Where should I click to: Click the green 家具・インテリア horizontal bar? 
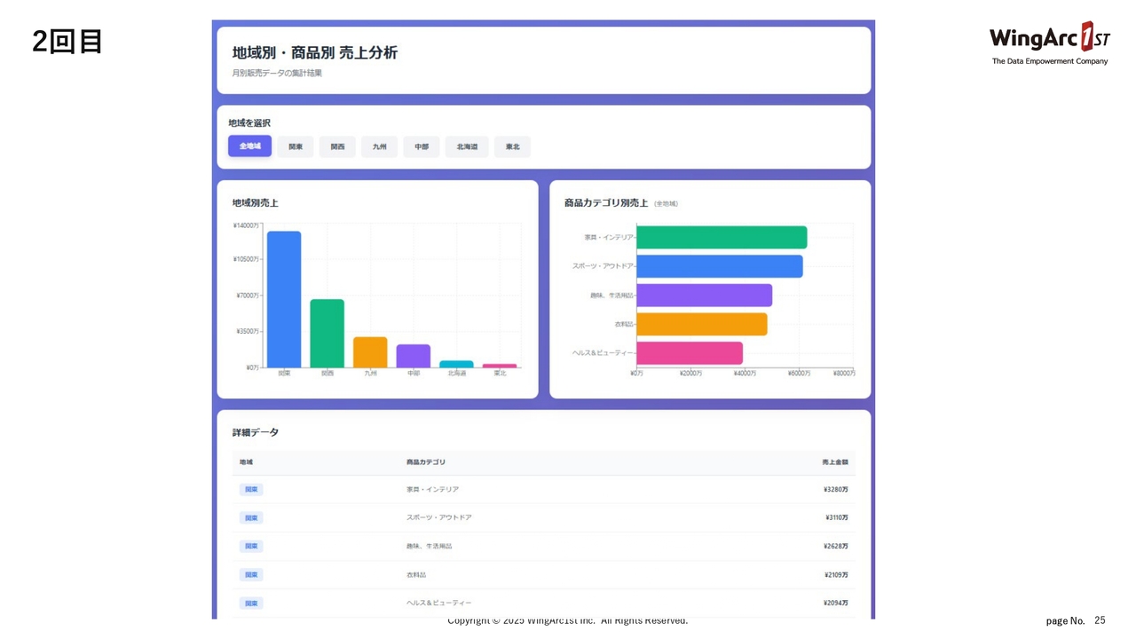pyautogui.click(x=721, y=237)
